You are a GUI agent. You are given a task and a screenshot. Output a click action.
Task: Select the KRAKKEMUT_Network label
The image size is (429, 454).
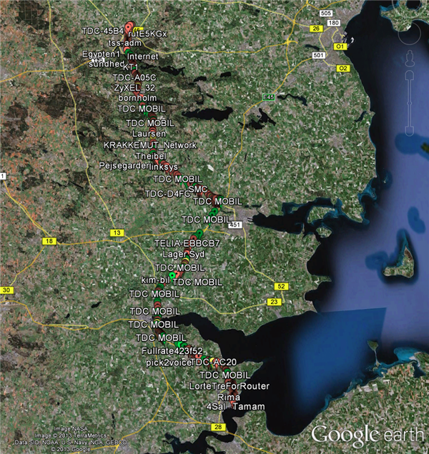point(150,145)
